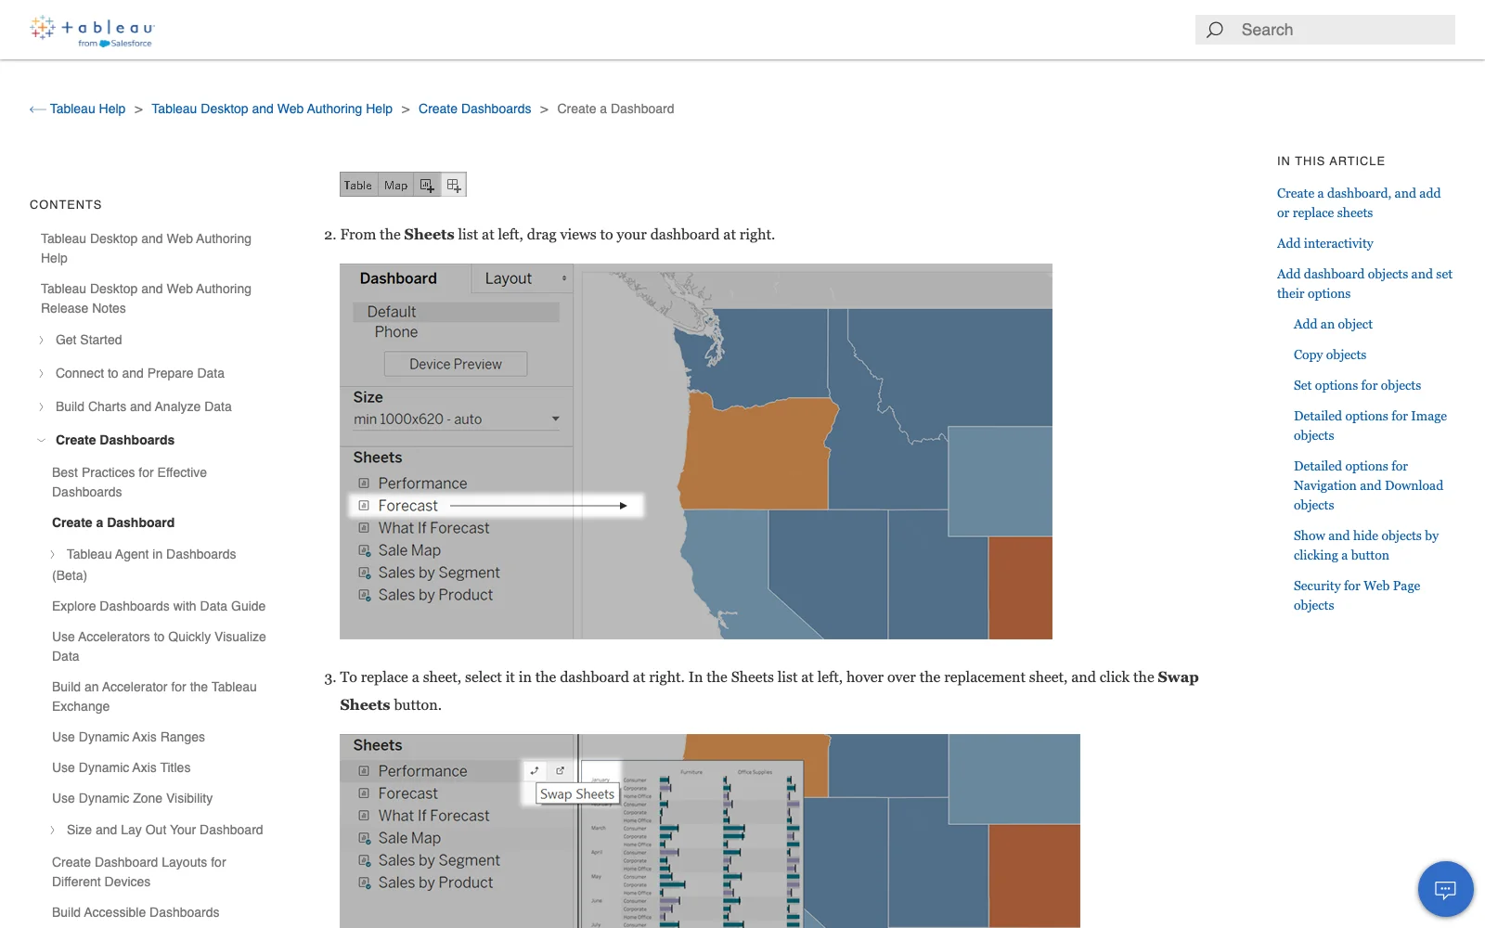Jump to Show and hide objects by button
1485x928 pixels.
1366,545
